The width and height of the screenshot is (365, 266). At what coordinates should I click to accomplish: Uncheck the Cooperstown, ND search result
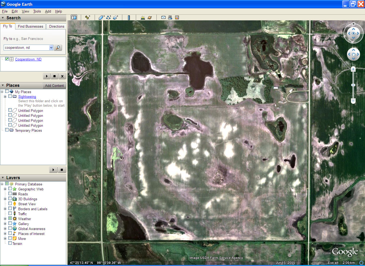(7, 59)
